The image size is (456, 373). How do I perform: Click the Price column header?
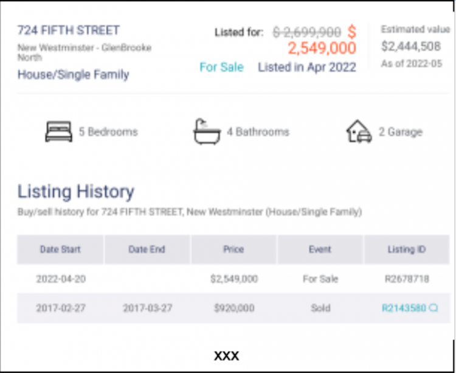click(233, 249)
